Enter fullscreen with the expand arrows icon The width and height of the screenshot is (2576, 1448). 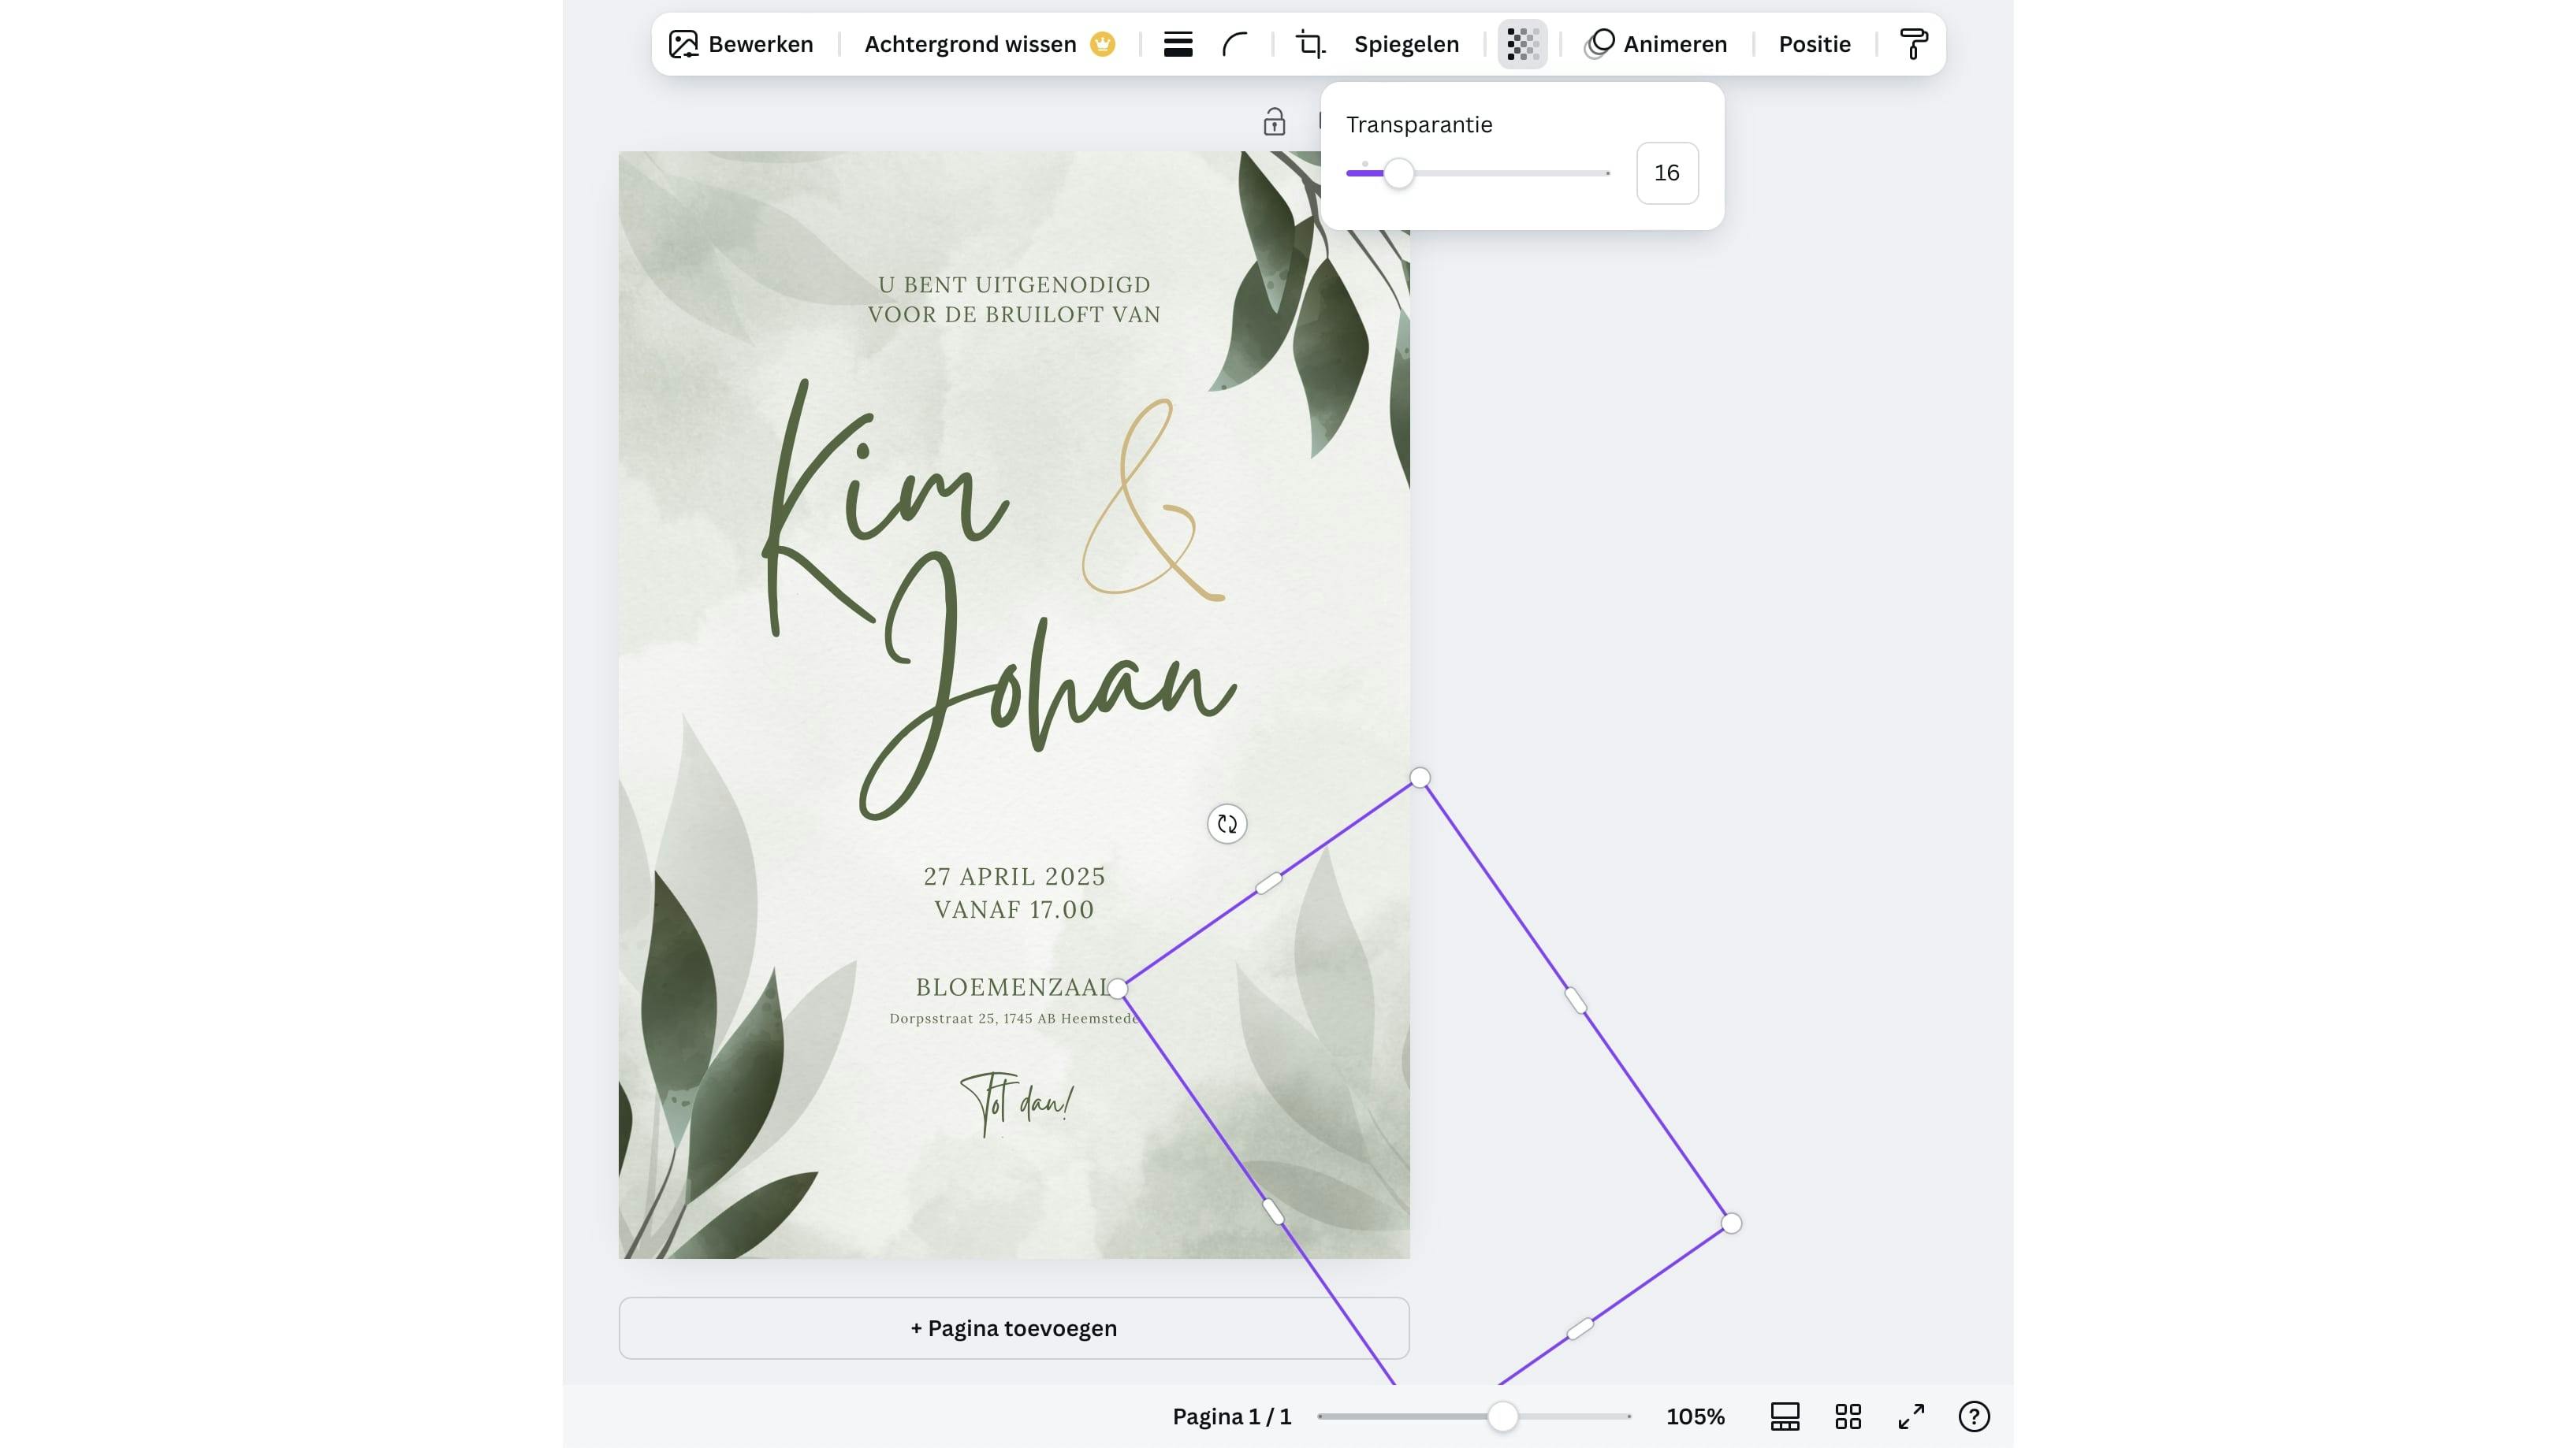click(1910, 1416)
